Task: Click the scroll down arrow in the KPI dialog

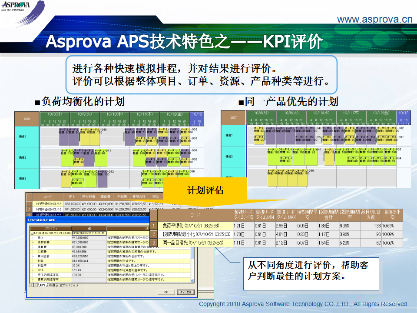Action: (x=192, y=280)
